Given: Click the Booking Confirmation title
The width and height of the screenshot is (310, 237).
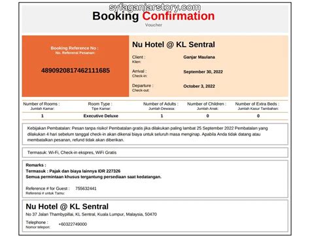Looking at the screenshot, I should click(154, 16).
